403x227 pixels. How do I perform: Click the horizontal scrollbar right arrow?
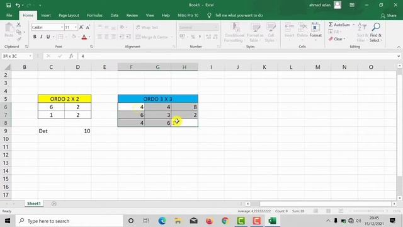[x=394, y=204]
